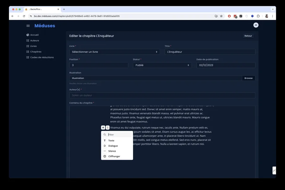This screenshot has height=190, width=285.
Task: Open a new browser tab
Action: pyautogui.click(x=64, y=9)
